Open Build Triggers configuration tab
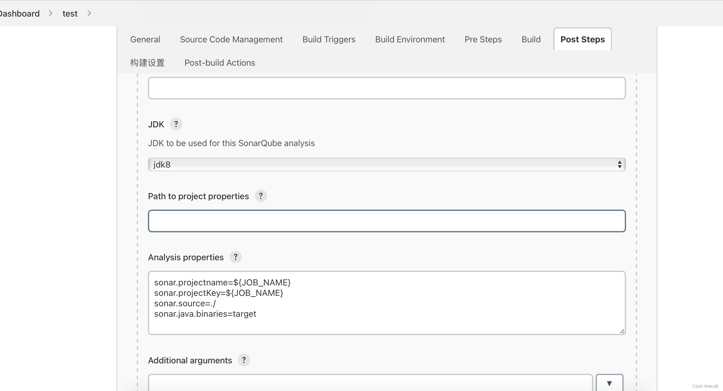The image size is (723, 391). [x=329, y=40]
